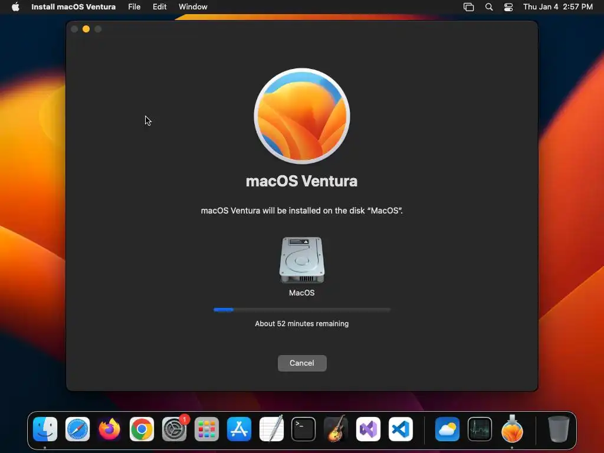Click 'About 52 minutes remaining' text

(301, 324)
